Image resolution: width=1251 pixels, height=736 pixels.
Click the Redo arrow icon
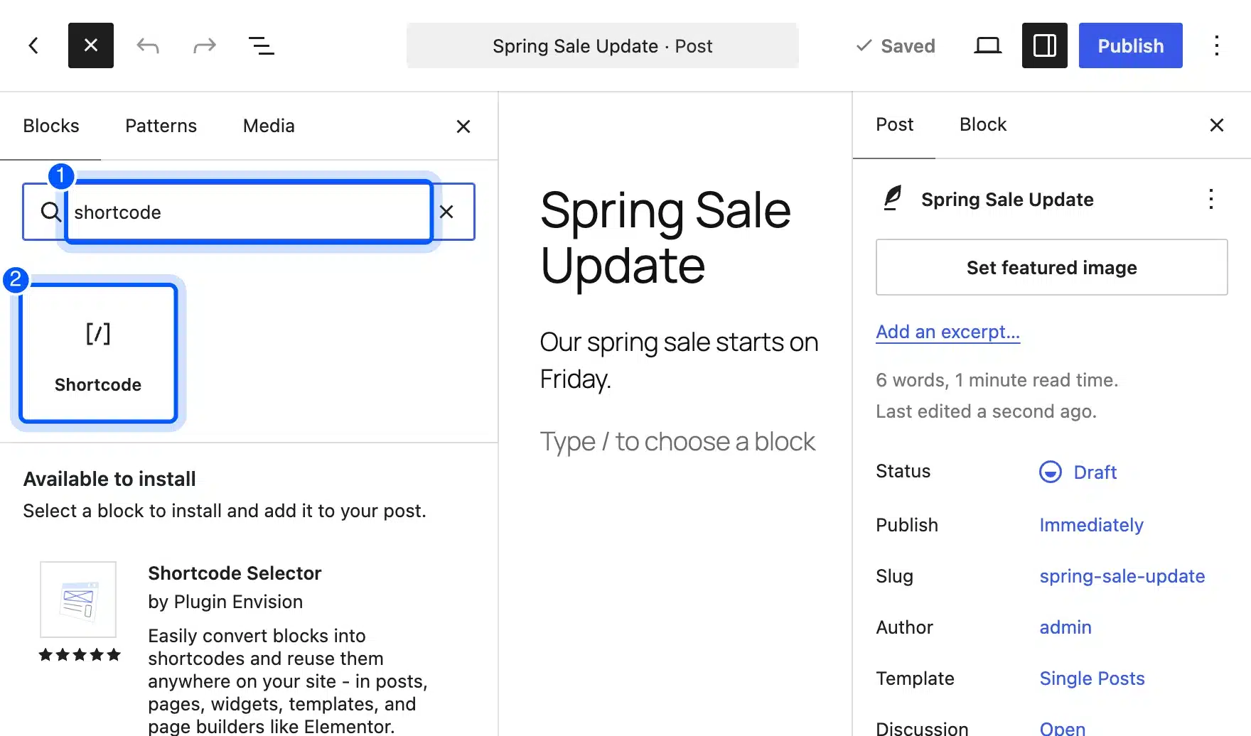pos(205,46)
